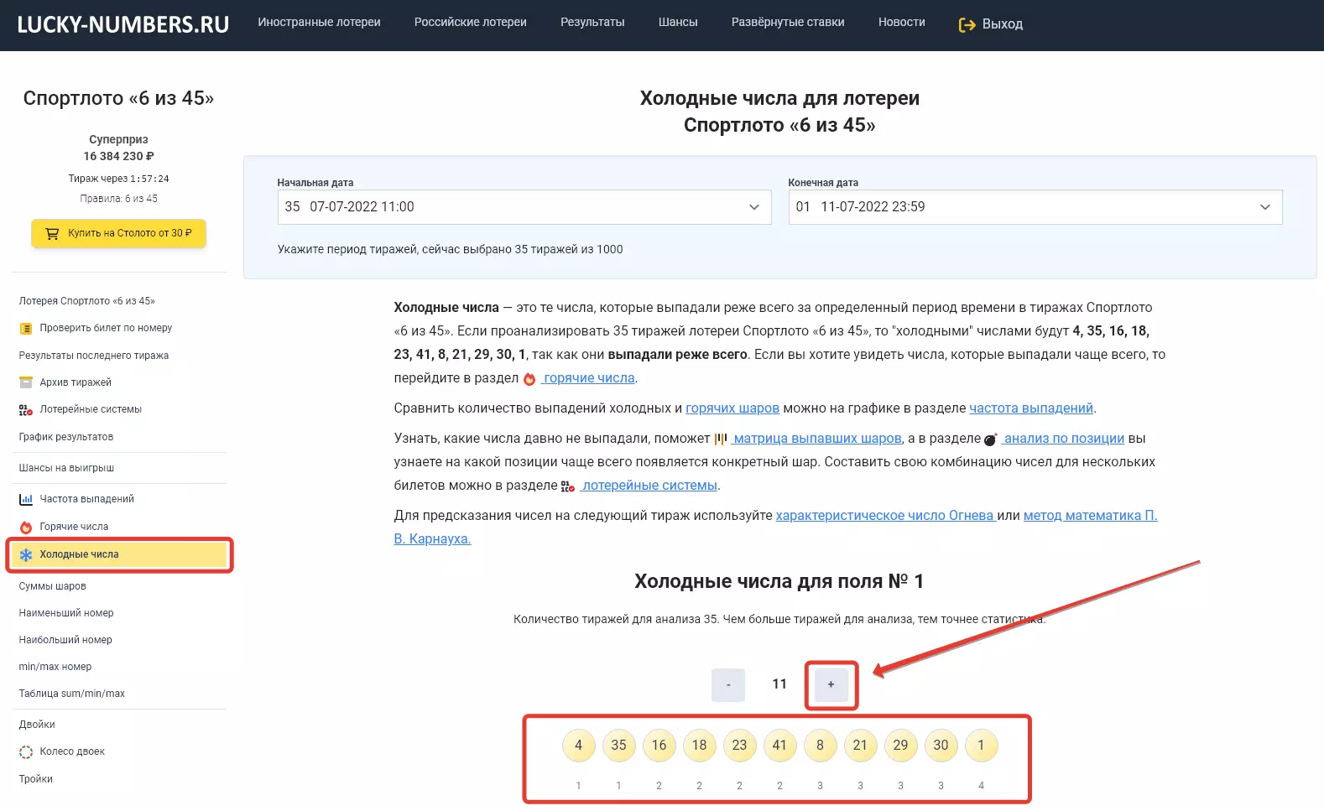Image resolution: width=1324 pixels, height=811 pixels.
Task: Open min/max номер in the sidebar
Action: tap(55, 667)
